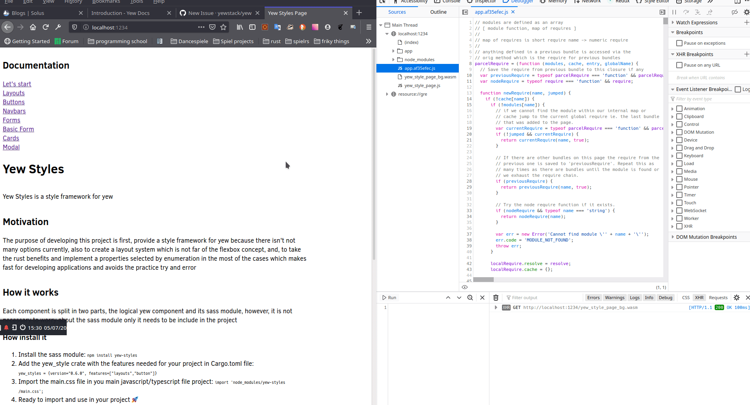Clear the web console with trash icon
Screen dimensions: 750x405
[x=496, y=298]
